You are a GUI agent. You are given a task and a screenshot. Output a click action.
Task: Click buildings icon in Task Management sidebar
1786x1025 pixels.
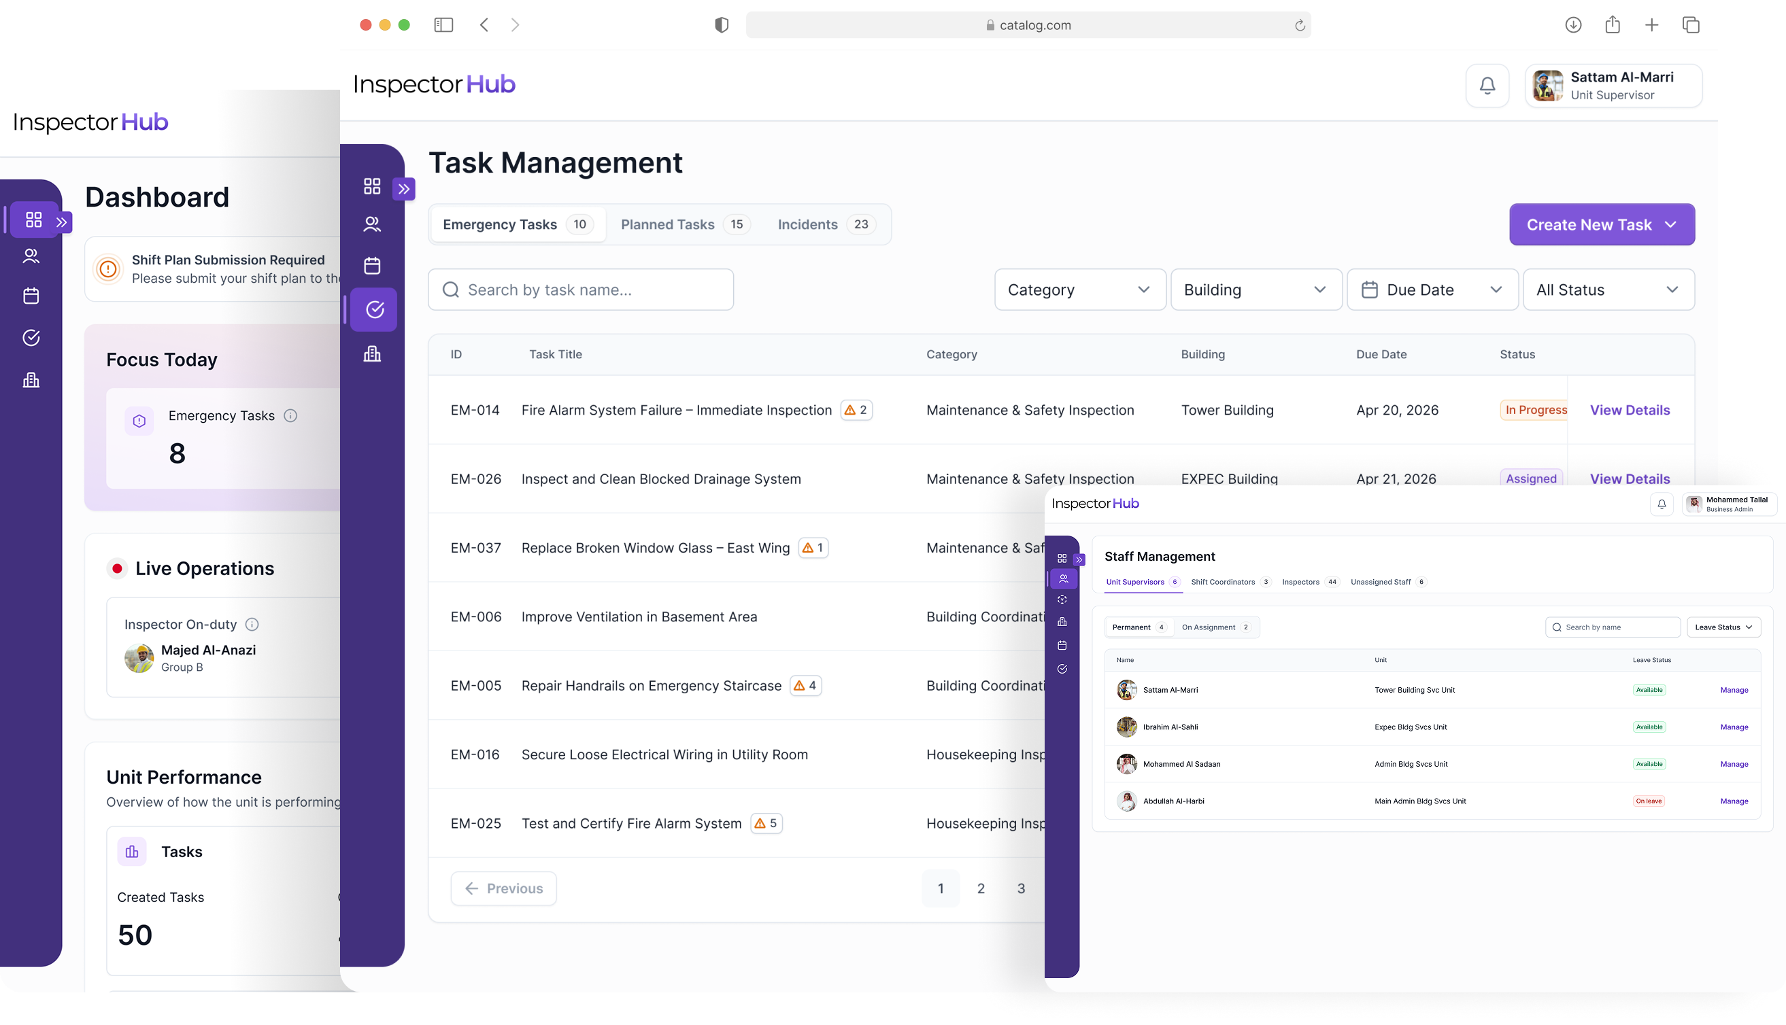click(372, 354)
